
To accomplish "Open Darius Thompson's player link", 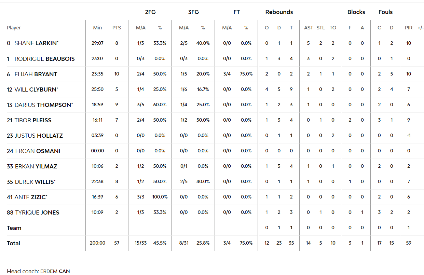I will pyautogui.click(x=43, y=105).
